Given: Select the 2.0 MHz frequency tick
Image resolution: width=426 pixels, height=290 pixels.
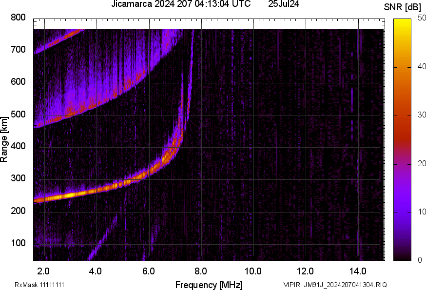Looking at the screenshot, I should click(43, 271).
